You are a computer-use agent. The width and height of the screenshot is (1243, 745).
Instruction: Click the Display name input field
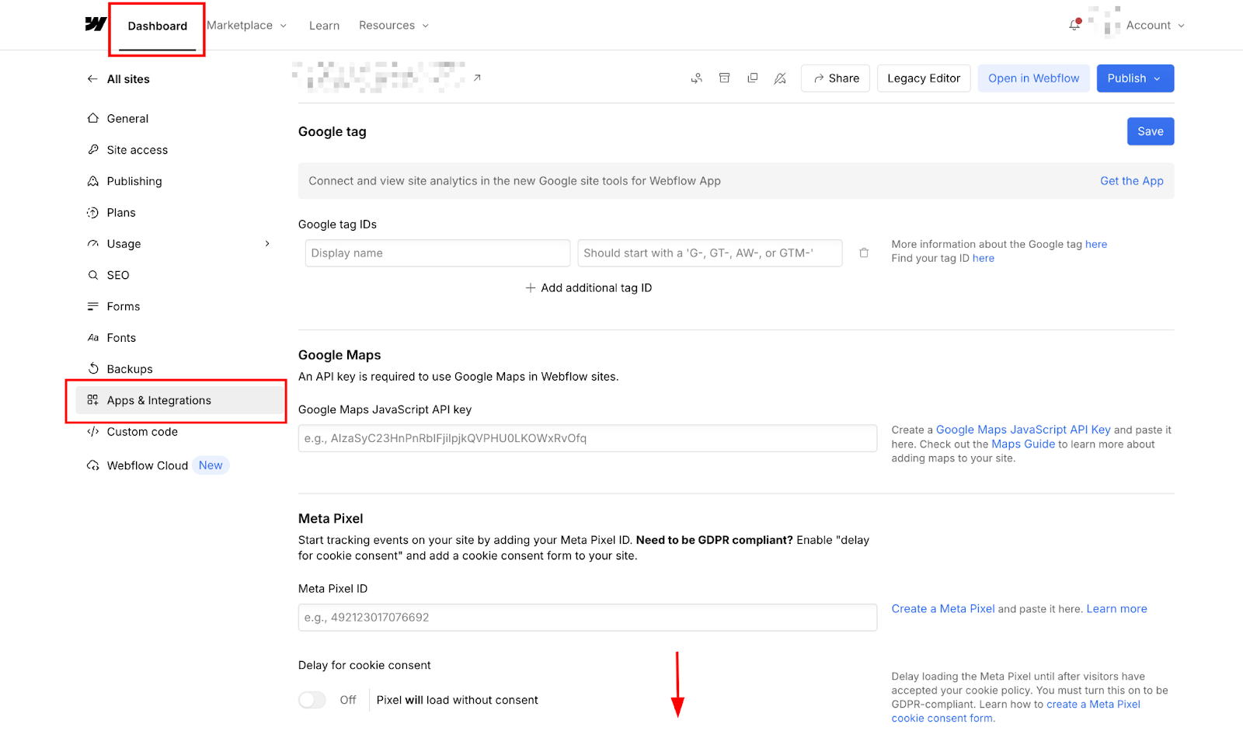pos(437,253)
